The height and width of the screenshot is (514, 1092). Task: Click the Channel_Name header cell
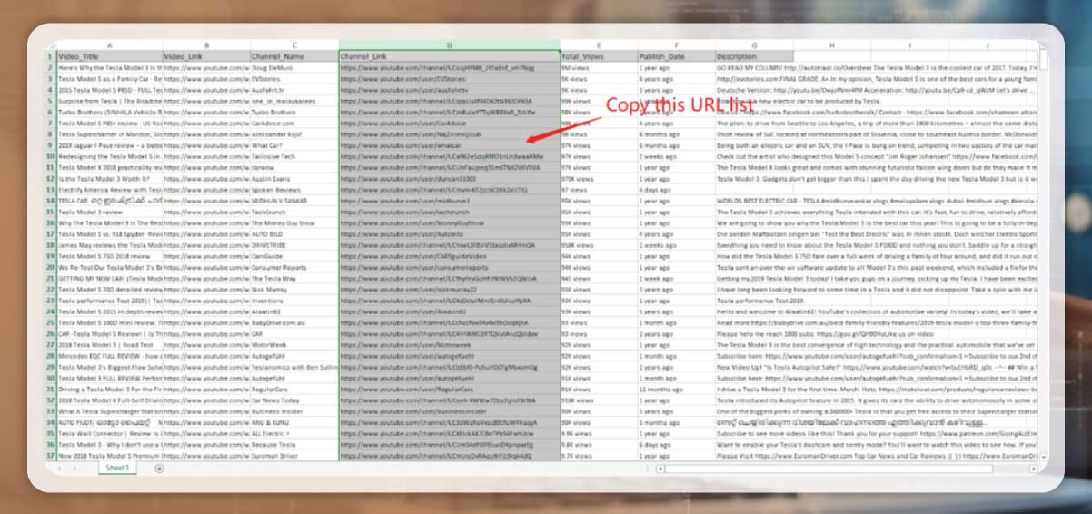[x=294, y=56]
